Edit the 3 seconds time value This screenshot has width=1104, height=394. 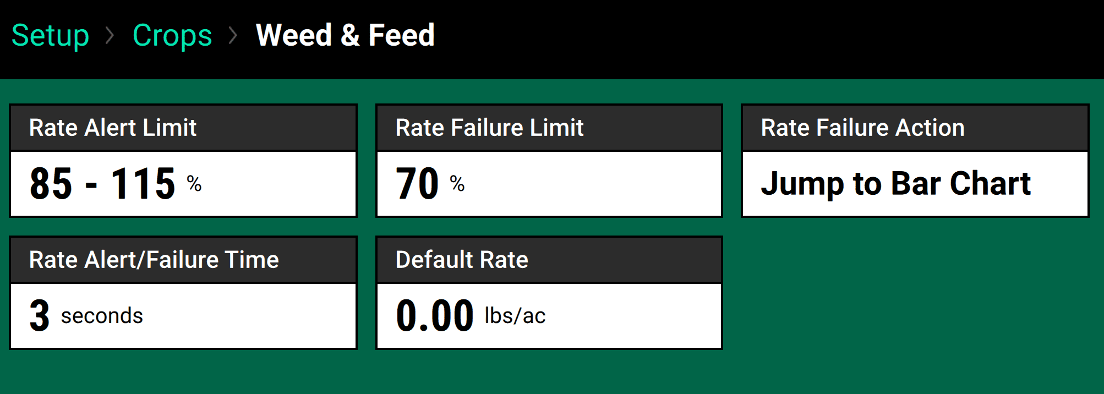[40, 316]
